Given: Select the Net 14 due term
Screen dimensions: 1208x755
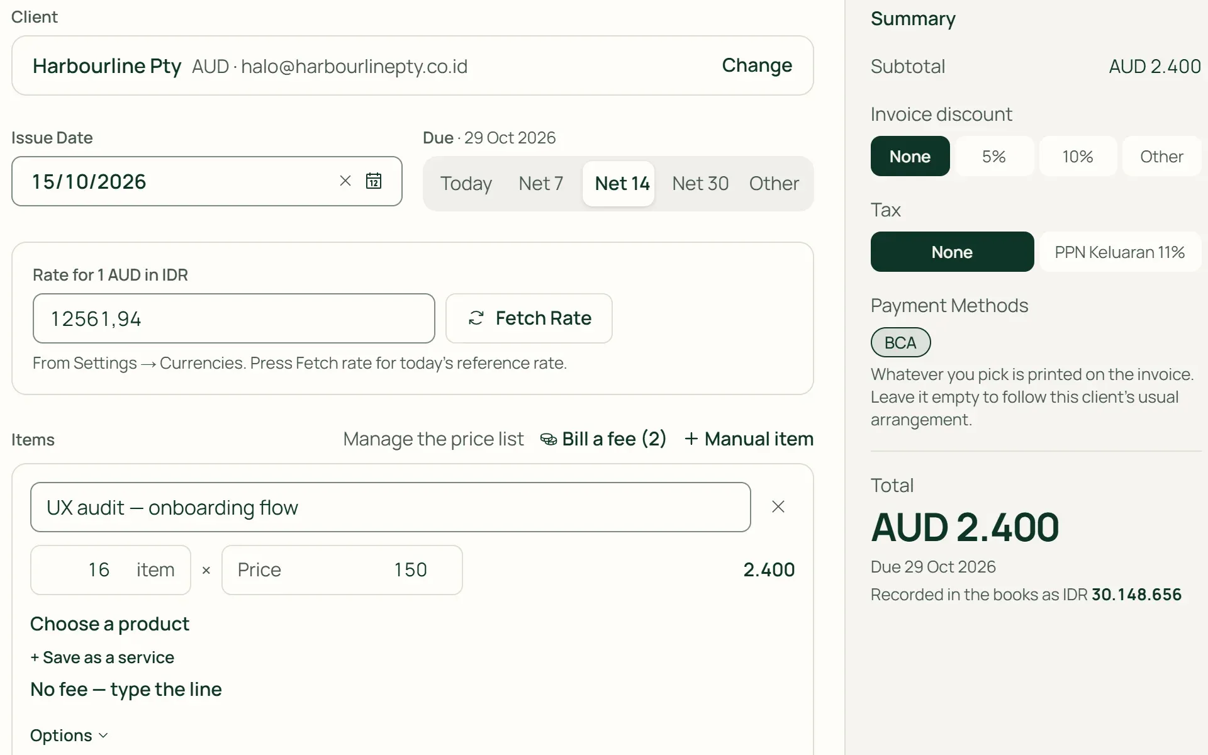Looking at the screenshot, I should point(618,184).
